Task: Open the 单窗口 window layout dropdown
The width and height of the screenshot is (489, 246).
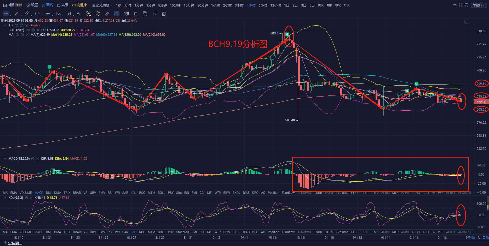Action: [x=479, y=5]
